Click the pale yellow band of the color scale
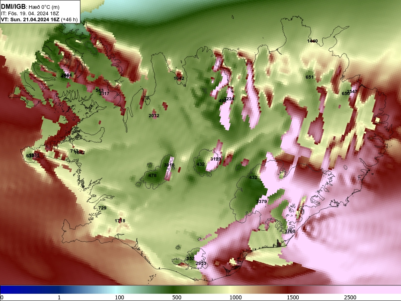401x301 pixels. [x=231, y=290]
